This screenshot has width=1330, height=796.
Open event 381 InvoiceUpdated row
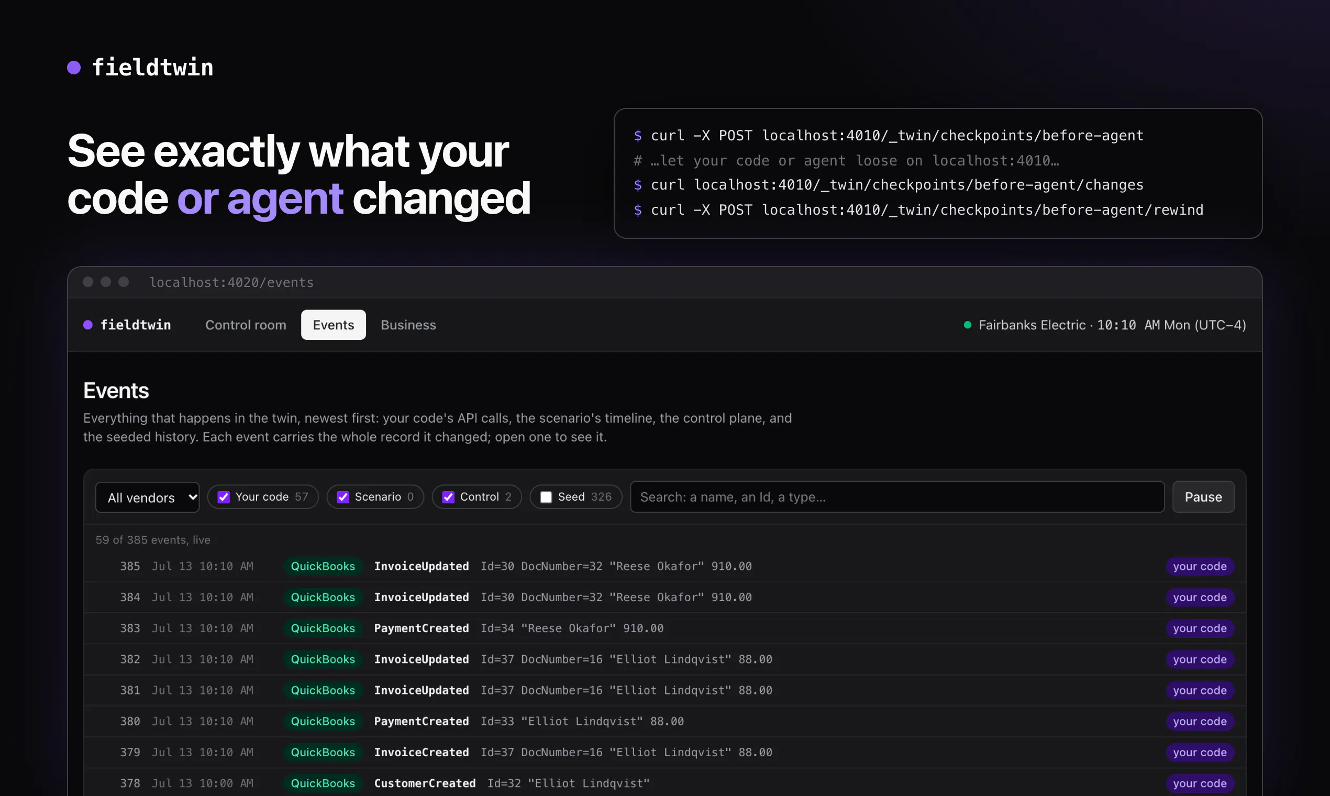(665, 691)
